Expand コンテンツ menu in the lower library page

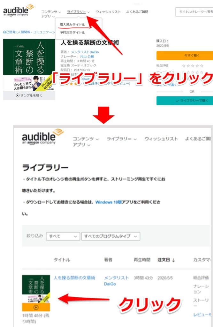pyautogui.click(x=86, y=139)
